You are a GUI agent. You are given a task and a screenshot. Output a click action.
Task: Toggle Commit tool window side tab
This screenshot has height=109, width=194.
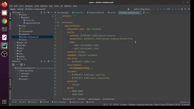(x=10, y=25)
